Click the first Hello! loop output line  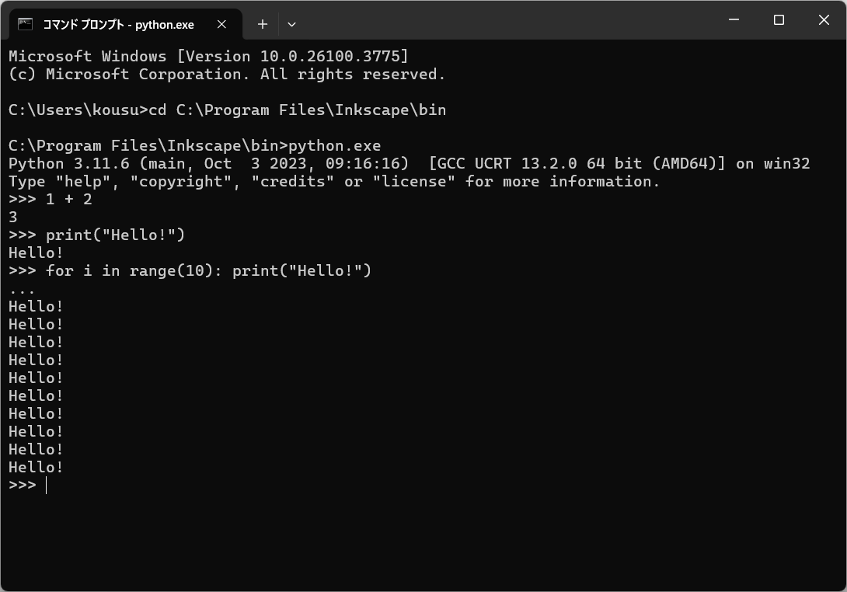36,306
